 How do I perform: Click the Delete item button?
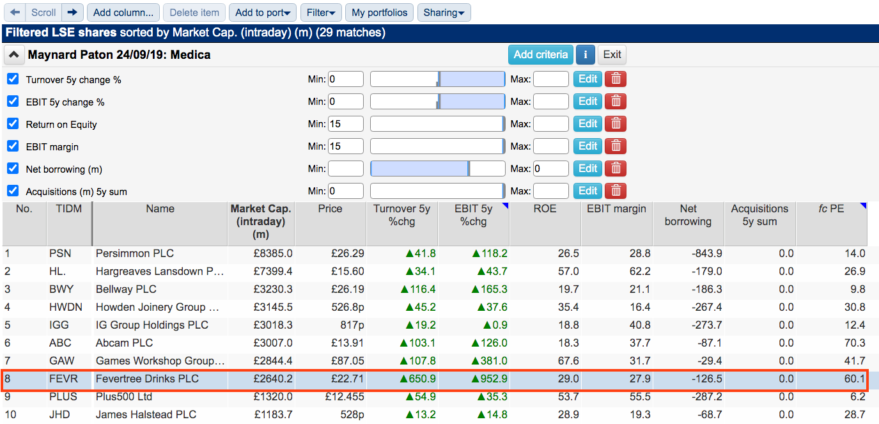[x=194, y=12]
